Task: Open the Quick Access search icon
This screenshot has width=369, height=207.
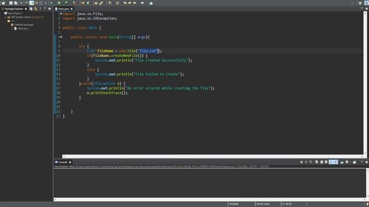Action: click(x=352, y=3)
